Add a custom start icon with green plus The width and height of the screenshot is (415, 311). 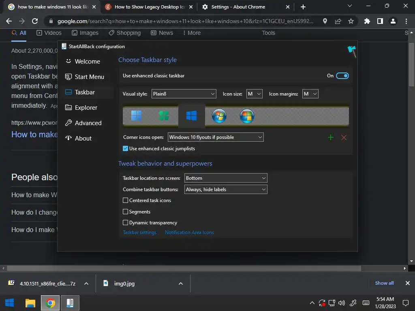tap(331, 137)
